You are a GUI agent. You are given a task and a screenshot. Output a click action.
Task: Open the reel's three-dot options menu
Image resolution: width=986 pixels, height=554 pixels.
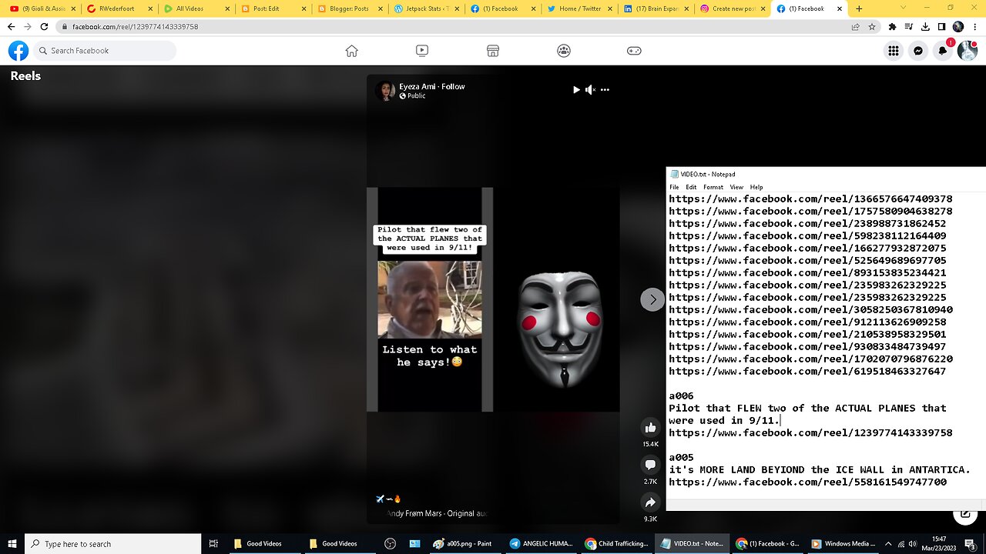605,90
